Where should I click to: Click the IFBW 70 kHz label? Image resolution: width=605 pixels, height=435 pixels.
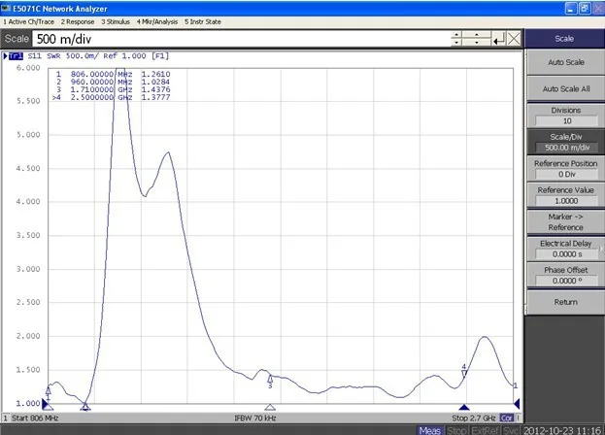[255, 418]
